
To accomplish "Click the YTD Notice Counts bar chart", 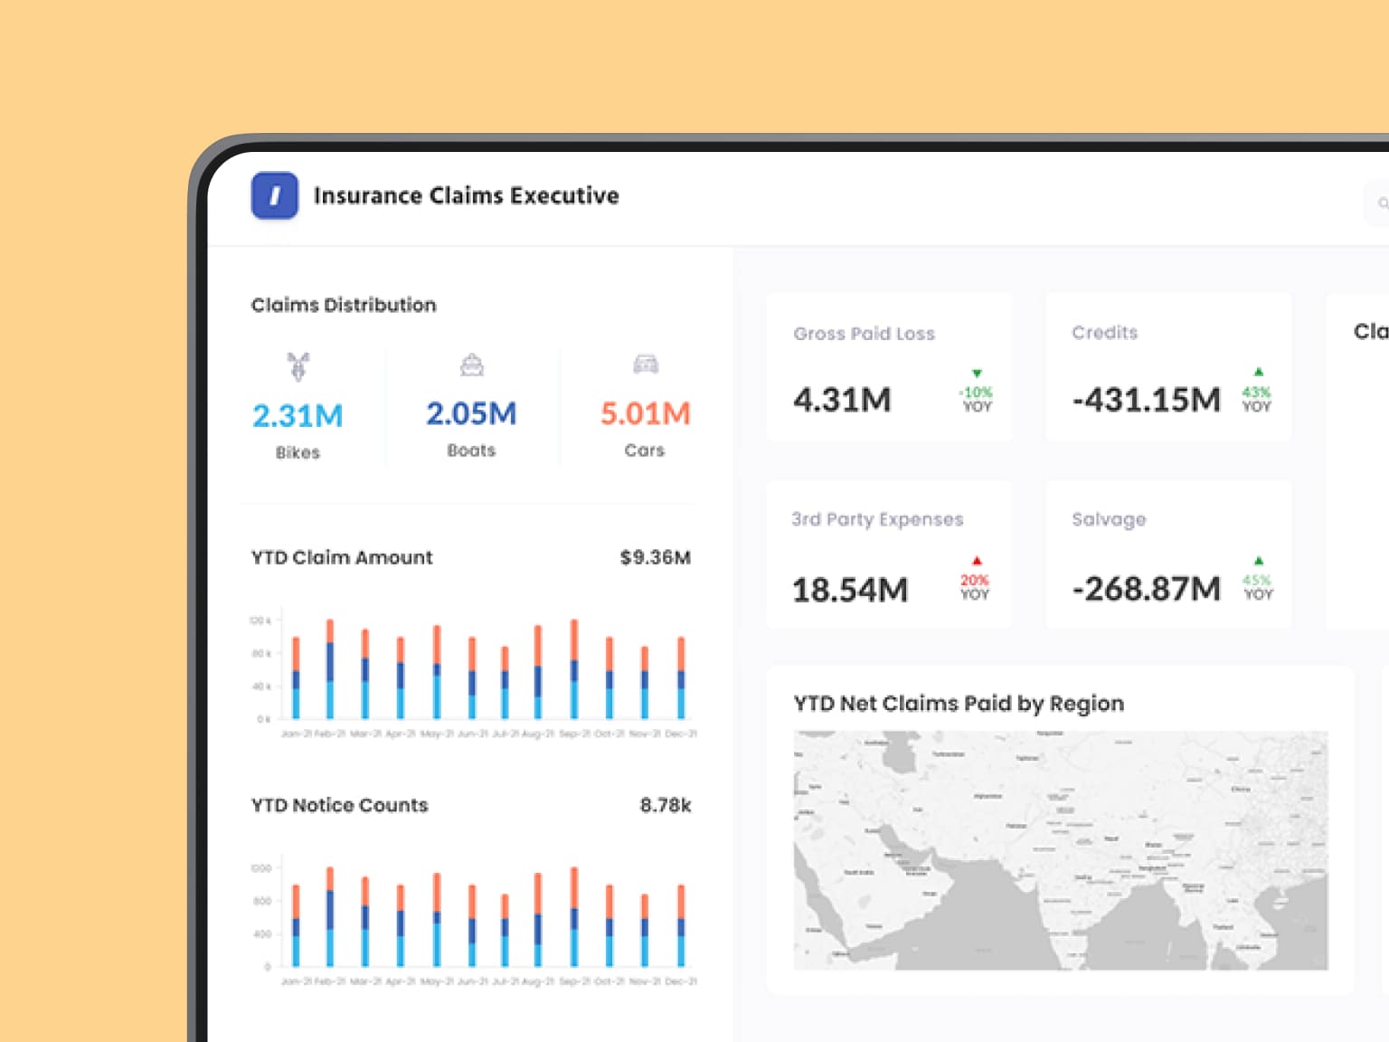I will click(472, 922).
